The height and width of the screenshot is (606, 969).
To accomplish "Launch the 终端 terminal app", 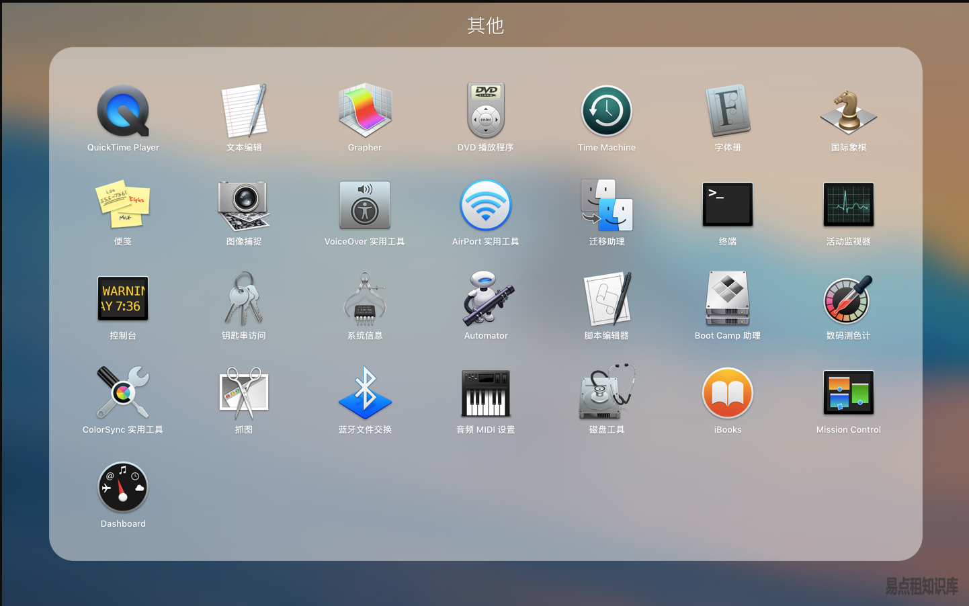I will (728, 205).
